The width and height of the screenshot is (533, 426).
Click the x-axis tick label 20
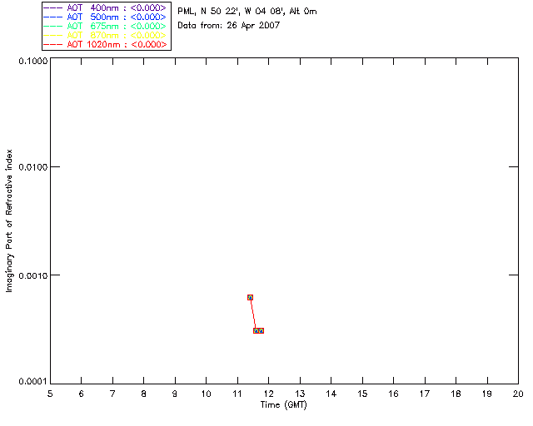click(x=518, y=394)
